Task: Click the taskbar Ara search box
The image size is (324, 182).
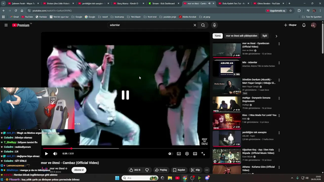Action: pos(140,178)
